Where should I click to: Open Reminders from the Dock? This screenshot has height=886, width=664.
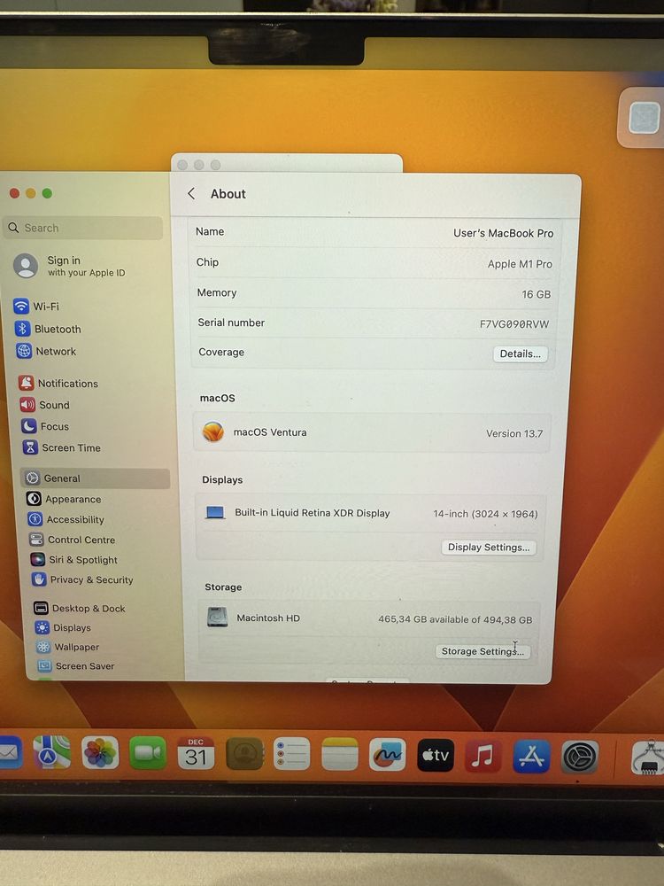point(291,754)
